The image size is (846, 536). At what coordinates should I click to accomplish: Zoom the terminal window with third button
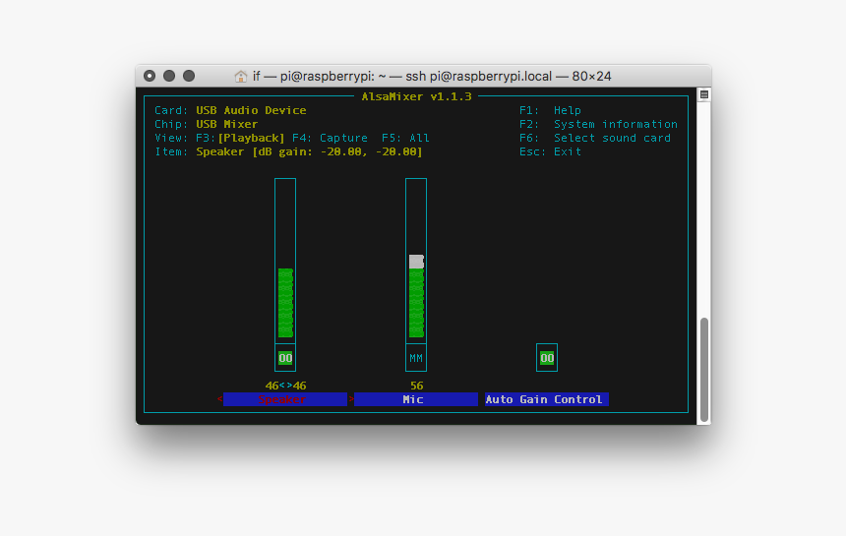coord(189,76)
